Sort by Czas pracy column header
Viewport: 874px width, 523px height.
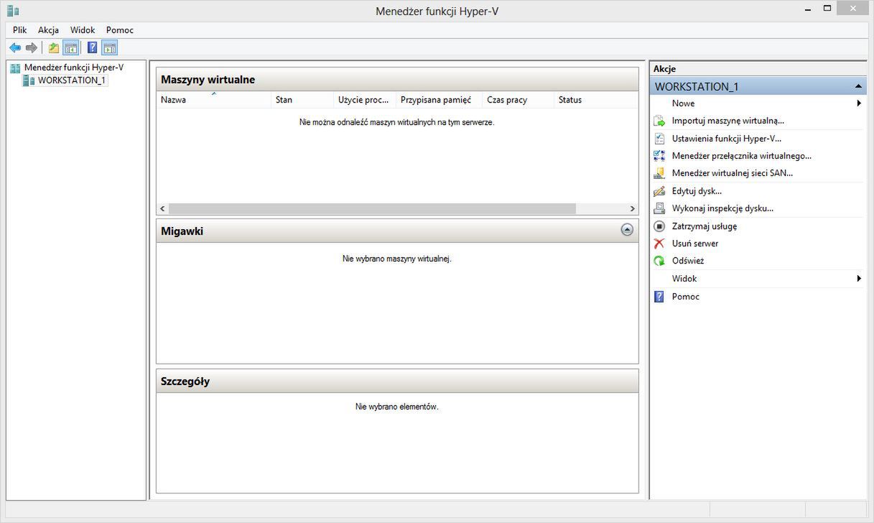click(x=519, y=100)
